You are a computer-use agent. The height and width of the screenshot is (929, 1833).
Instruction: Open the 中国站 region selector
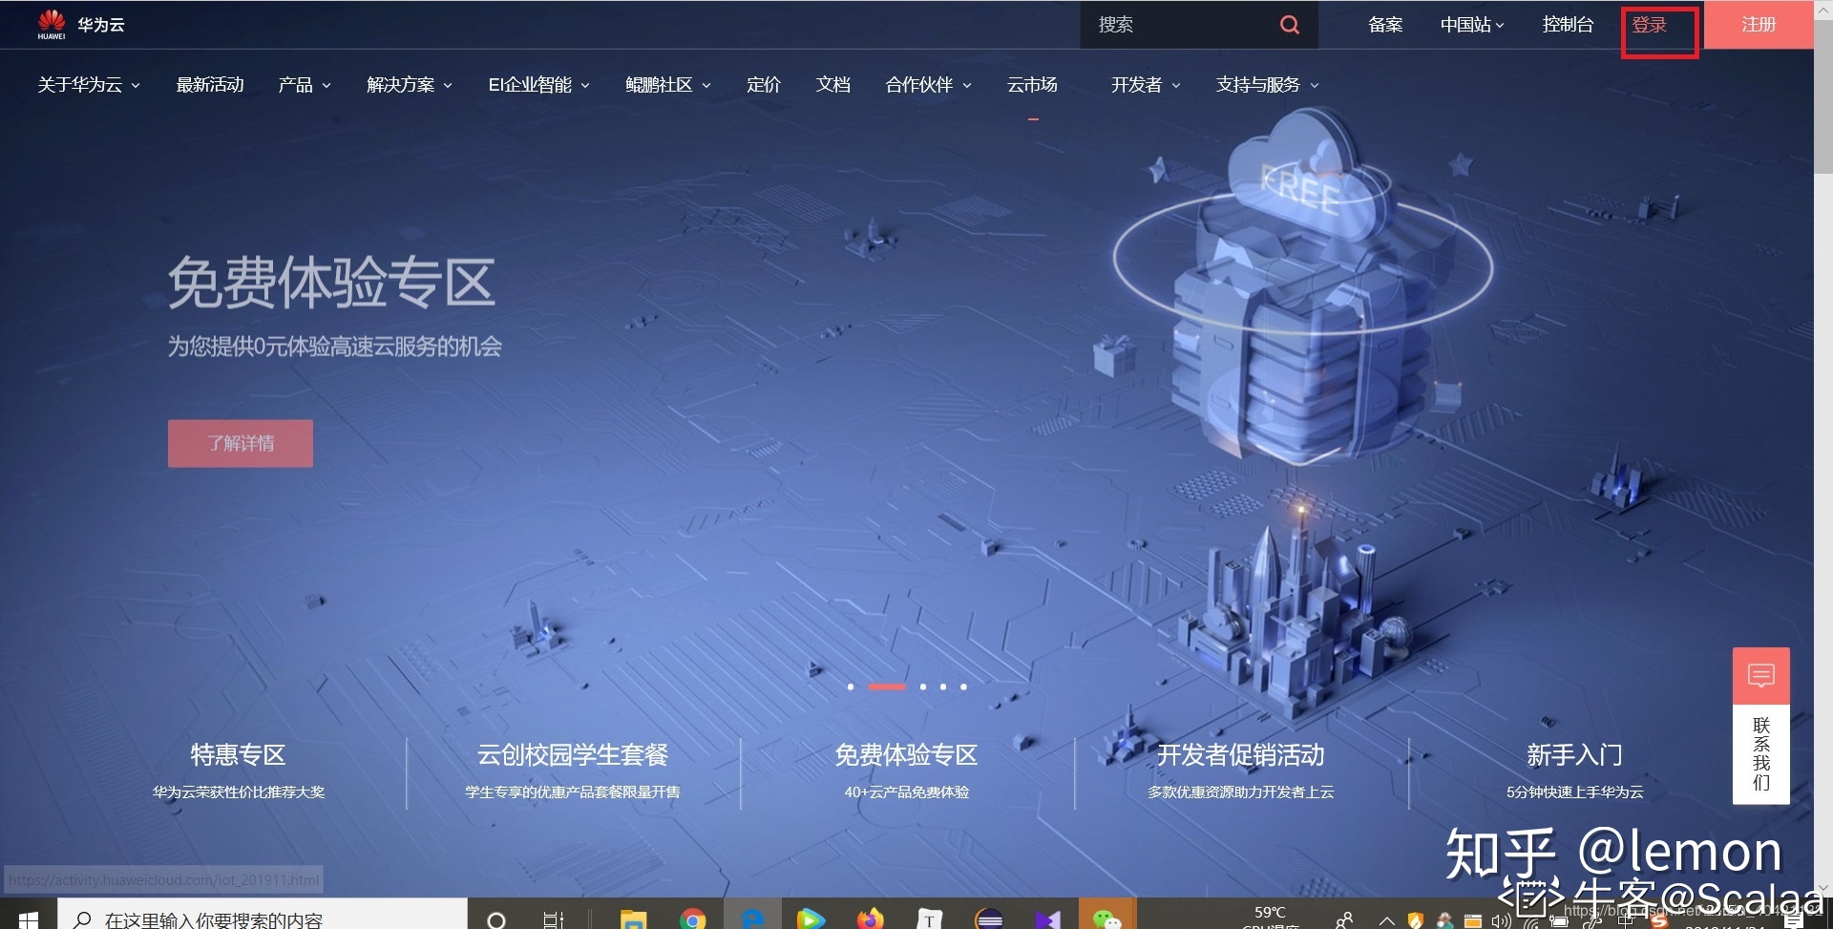(x=1472, y=25)
